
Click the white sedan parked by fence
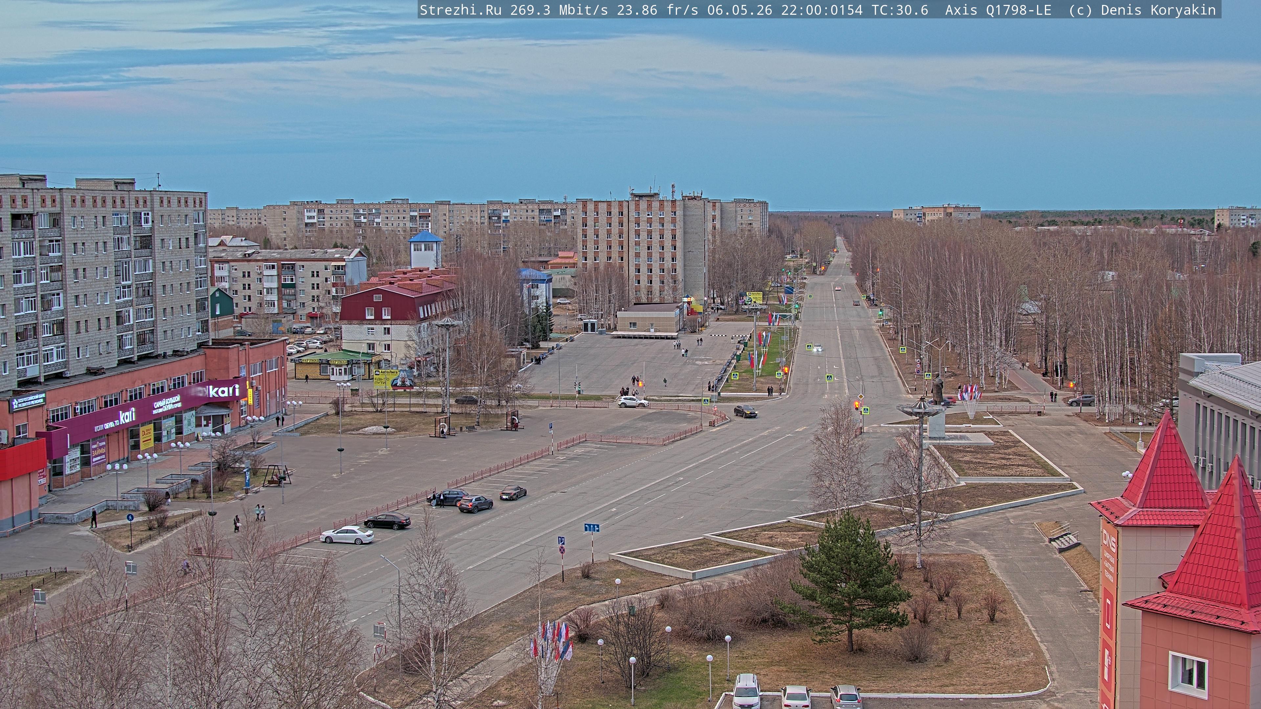[x=346, y=535]
